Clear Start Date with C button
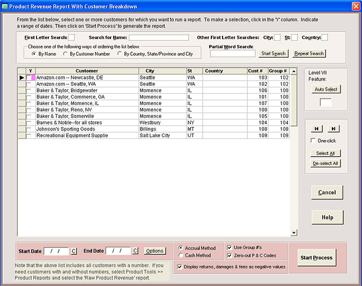 point(74,251)
